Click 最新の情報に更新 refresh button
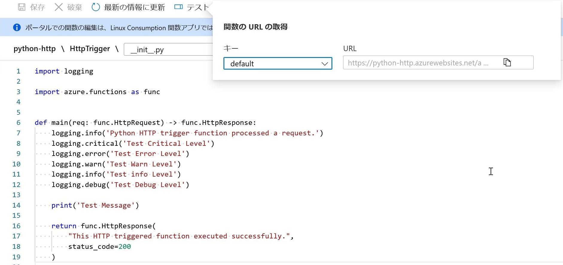Viewport: 563px width, 265px height. [134, 7]
